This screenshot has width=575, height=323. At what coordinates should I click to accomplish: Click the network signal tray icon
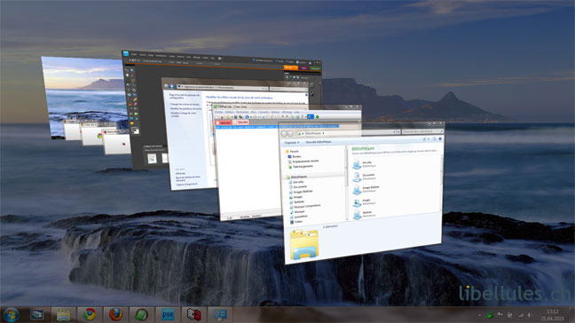click(520, 315)
